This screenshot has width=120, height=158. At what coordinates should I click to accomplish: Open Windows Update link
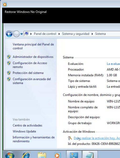[24, 131]
